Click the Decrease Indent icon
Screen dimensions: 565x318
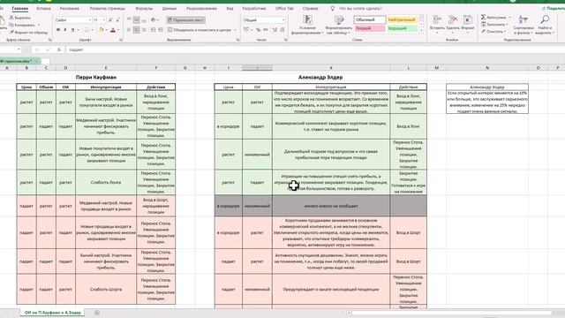click(x=153, y=30)
